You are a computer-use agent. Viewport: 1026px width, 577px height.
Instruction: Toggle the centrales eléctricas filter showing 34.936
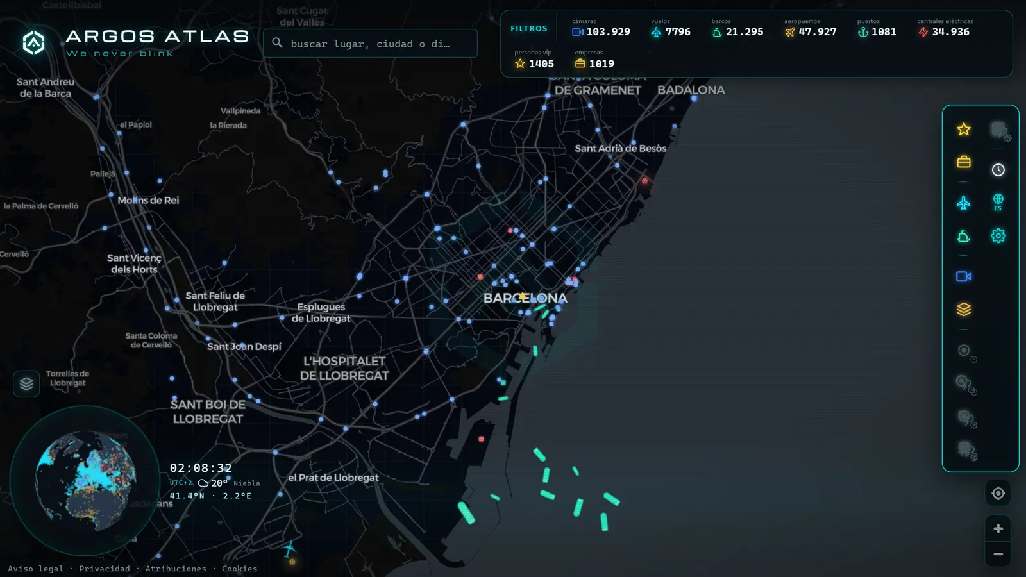tap(945, 28)
